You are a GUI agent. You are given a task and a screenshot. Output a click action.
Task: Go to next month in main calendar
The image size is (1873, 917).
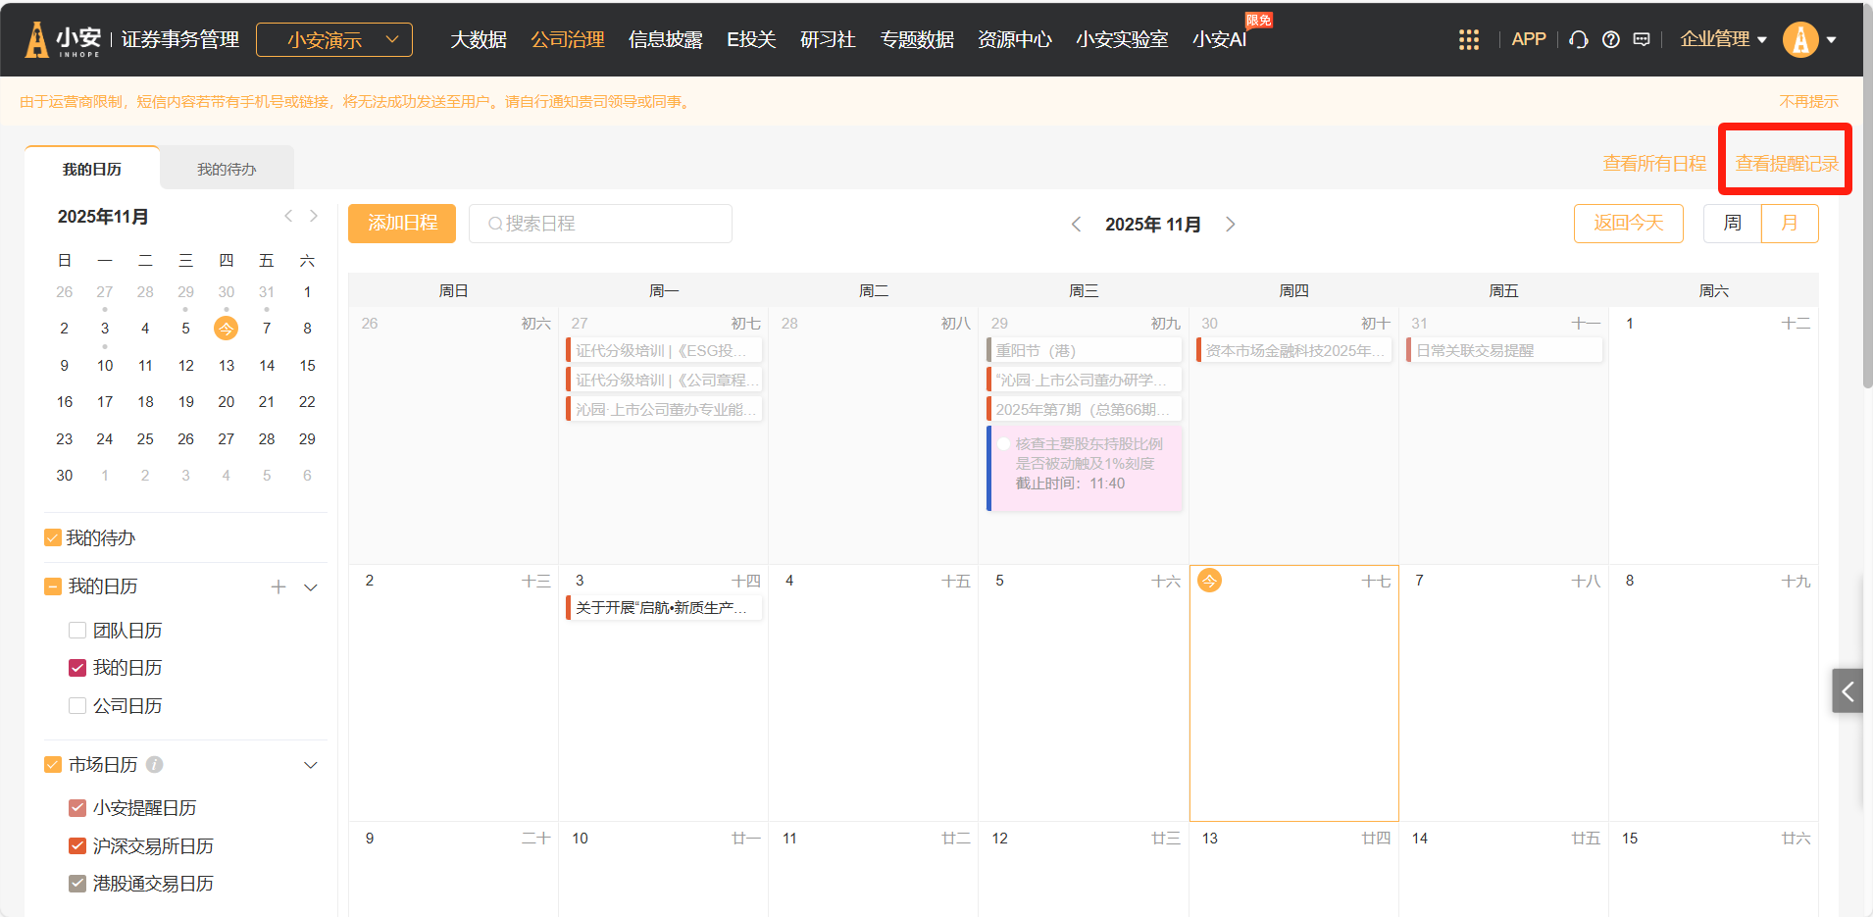coord(1231,225)
